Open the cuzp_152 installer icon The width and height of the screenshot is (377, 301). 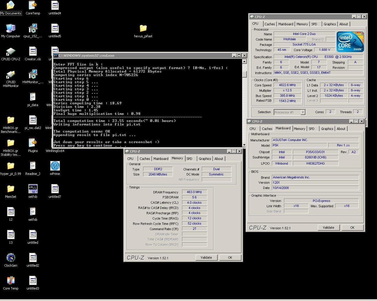33,31
